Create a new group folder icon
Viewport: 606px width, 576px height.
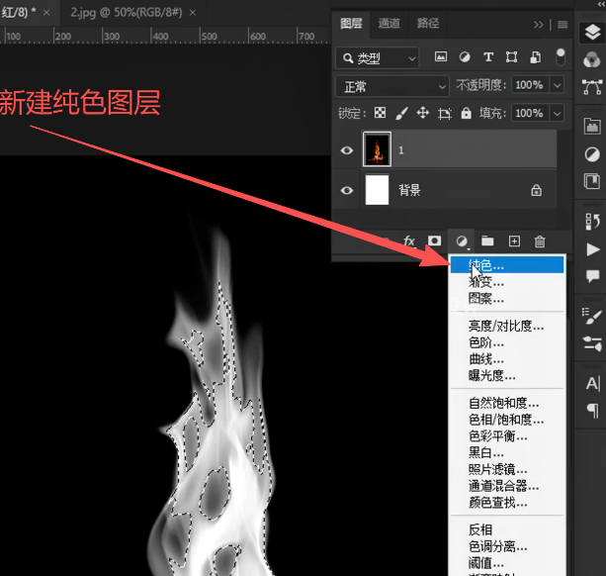click(487, 241)
